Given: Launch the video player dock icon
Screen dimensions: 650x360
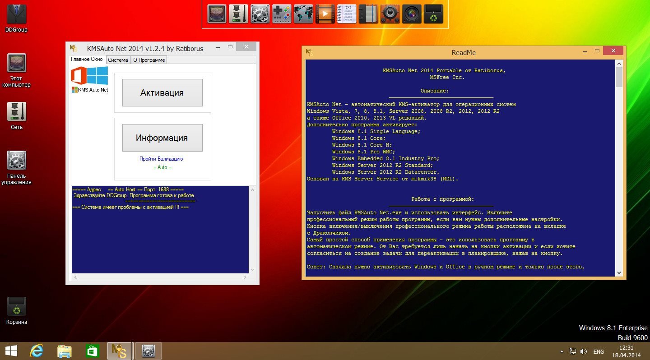Looking at the screenshot, I should click(325, 14).
